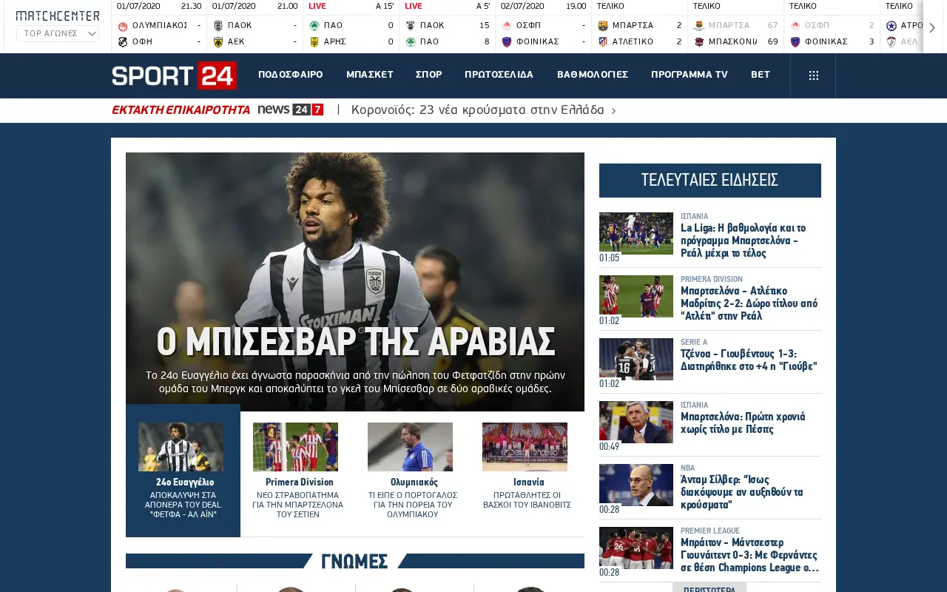Open Τζένοα - Γιουβέντους 1-3 article
The height and width of the screenshot is (592, 947).
[x=749, y=360]
